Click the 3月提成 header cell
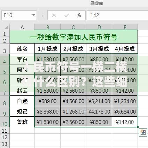 click(x=99, y=49)
